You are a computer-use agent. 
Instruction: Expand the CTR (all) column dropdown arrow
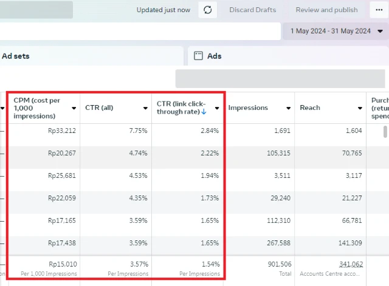click(145, 108)
